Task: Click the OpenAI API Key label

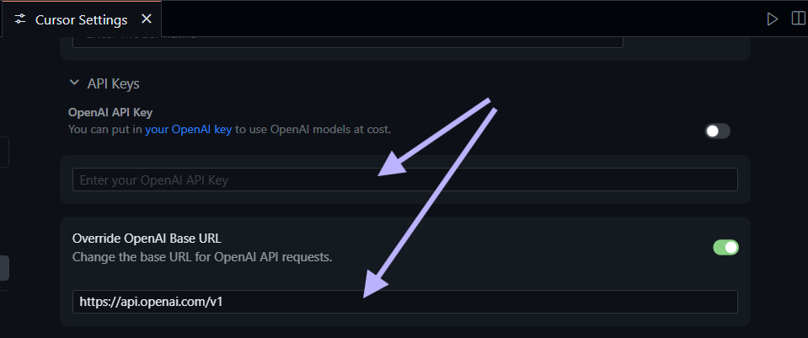Action: coord(110,112)
